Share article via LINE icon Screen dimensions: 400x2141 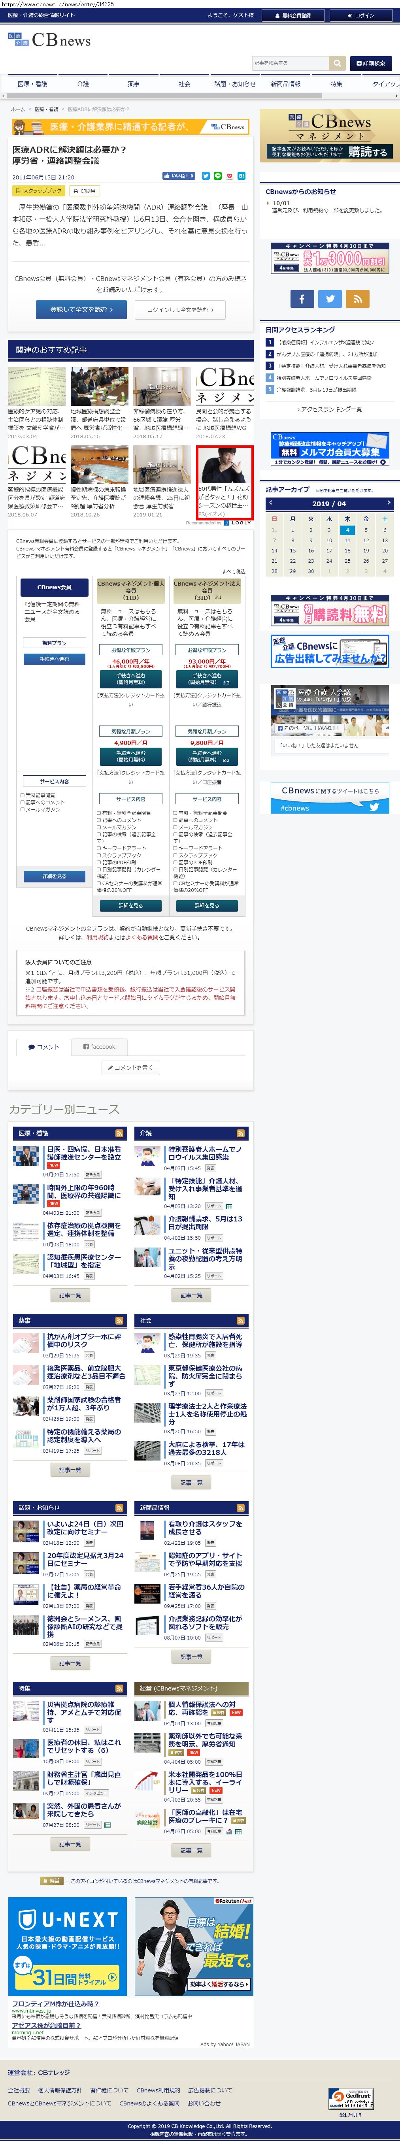(217, 176)
